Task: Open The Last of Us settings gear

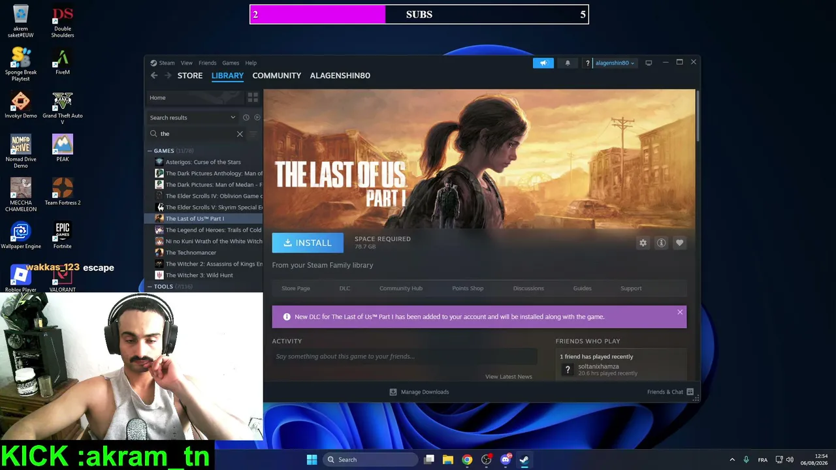Action: [x=643, y=243]
